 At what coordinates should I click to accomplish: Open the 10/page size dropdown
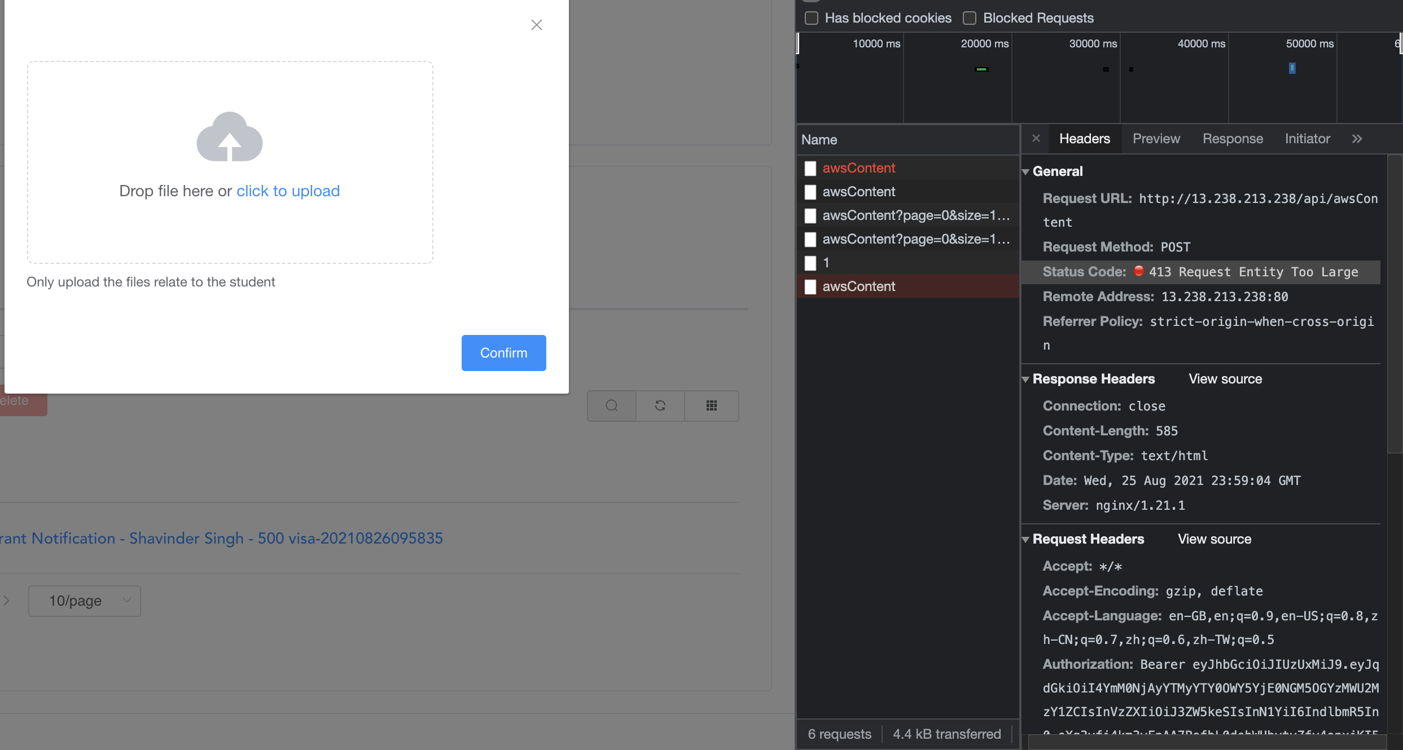(x=85, y=601)
